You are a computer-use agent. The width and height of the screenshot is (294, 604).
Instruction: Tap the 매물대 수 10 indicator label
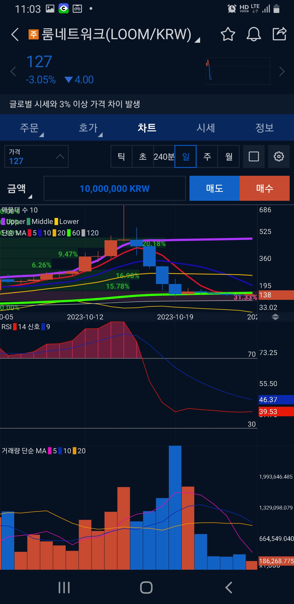coord(20,210)
